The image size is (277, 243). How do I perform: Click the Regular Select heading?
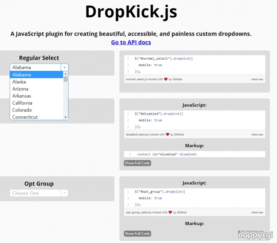pos(39,58)
